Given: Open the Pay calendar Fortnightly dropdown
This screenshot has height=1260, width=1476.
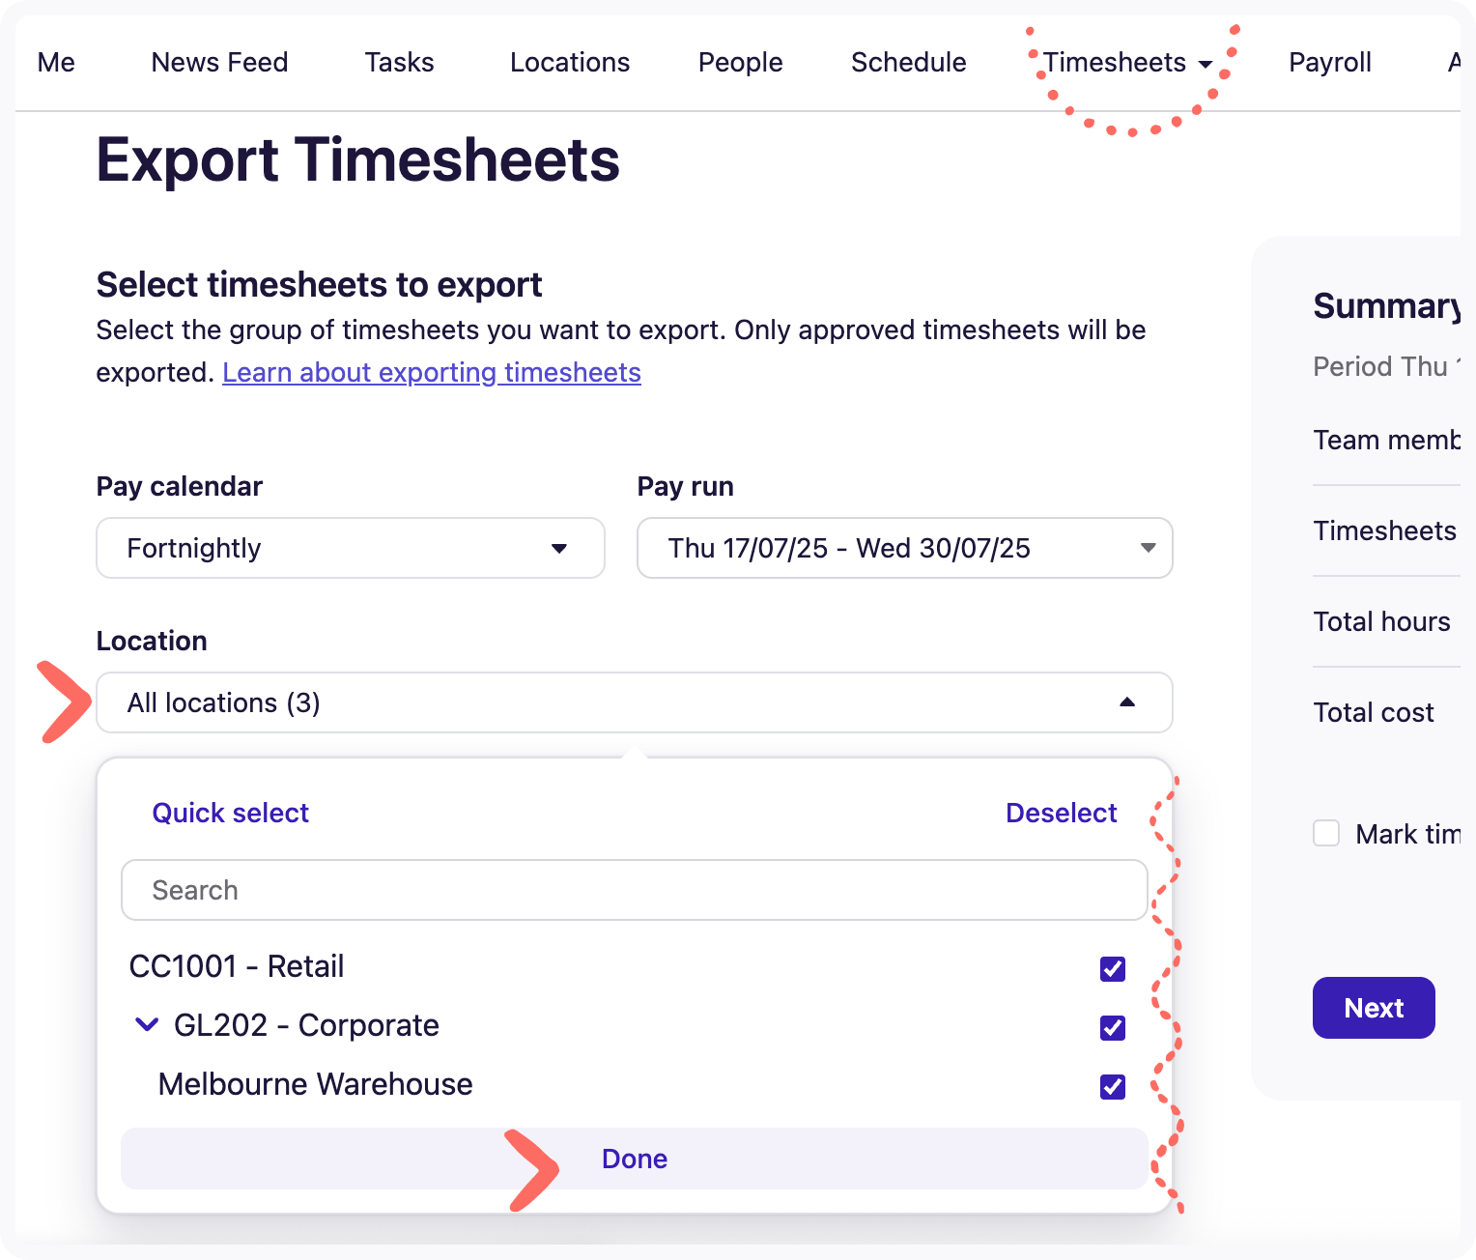Looking at the screenshot, I should [350, 548].
